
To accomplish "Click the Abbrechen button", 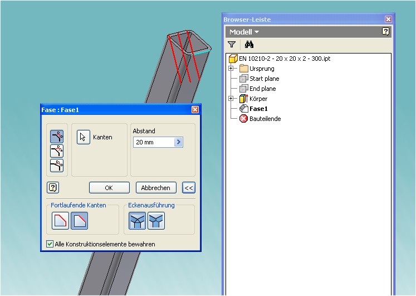I will click(x=156, y=188).
